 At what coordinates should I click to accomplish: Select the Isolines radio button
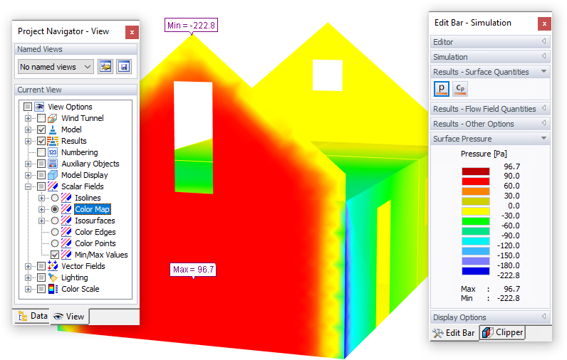click(55, 198)
